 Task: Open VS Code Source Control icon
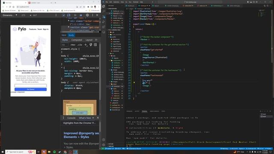104,17
